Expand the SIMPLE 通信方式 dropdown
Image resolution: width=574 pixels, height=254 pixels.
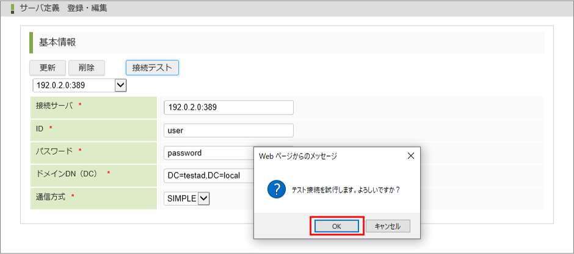point(203,199)
